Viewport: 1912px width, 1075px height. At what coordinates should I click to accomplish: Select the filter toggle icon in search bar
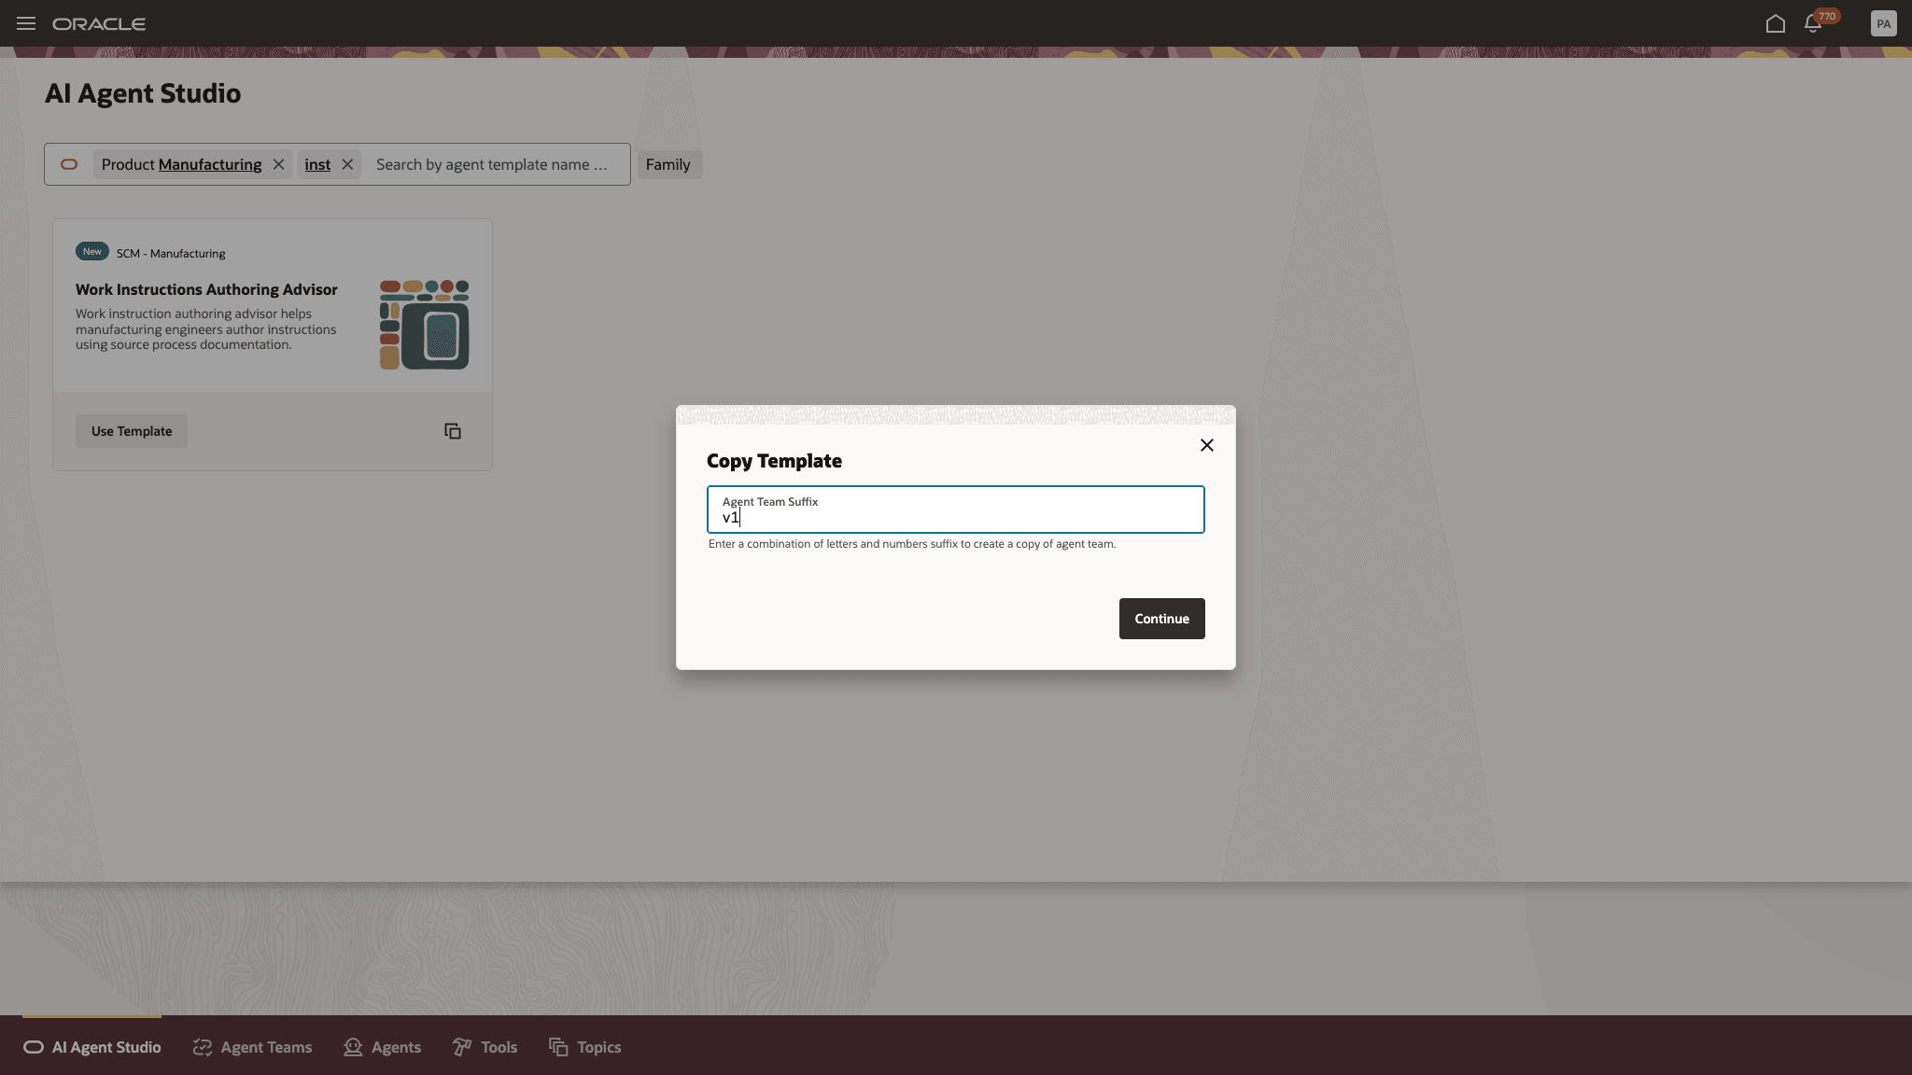[70, 164]
